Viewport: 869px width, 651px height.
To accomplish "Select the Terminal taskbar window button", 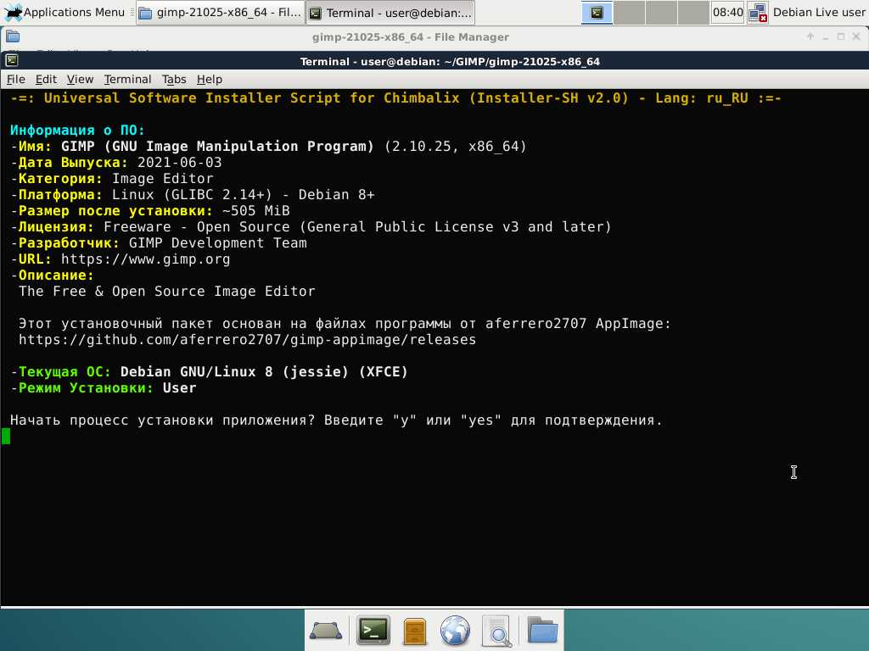I will (x=390, y=13).
